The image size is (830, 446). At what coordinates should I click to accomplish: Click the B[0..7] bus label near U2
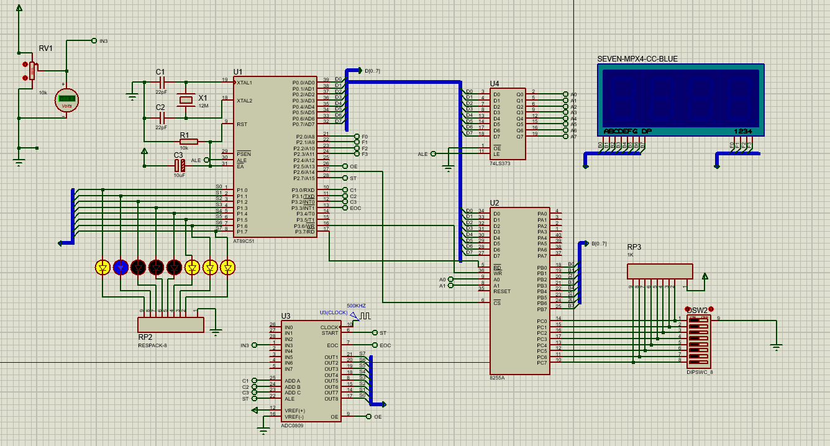pos(599,243)
